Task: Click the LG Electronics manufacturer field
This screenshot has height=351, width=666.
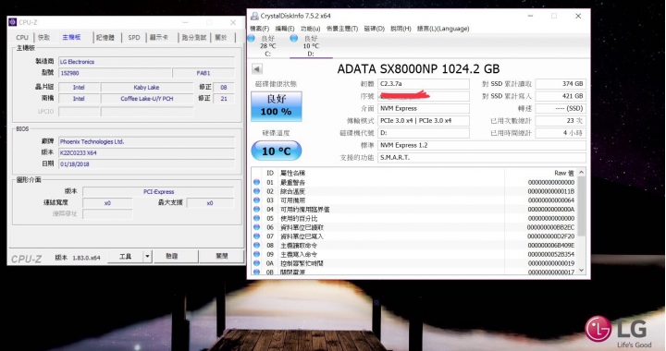Action: click(146, 62)
